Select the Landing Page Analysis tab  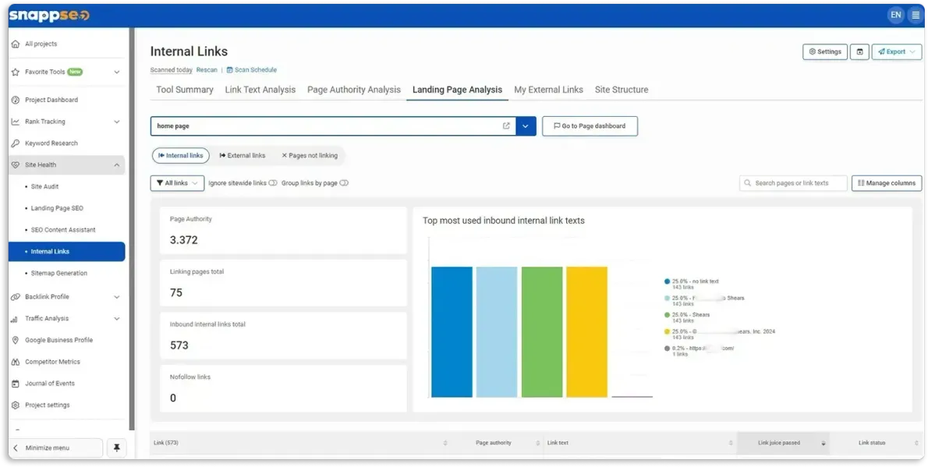click(457, 90)
